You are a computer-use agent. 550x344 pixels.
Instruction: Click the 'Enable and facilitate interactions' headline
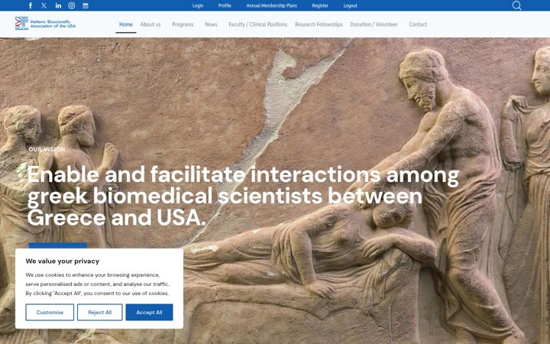pos(243,196)
